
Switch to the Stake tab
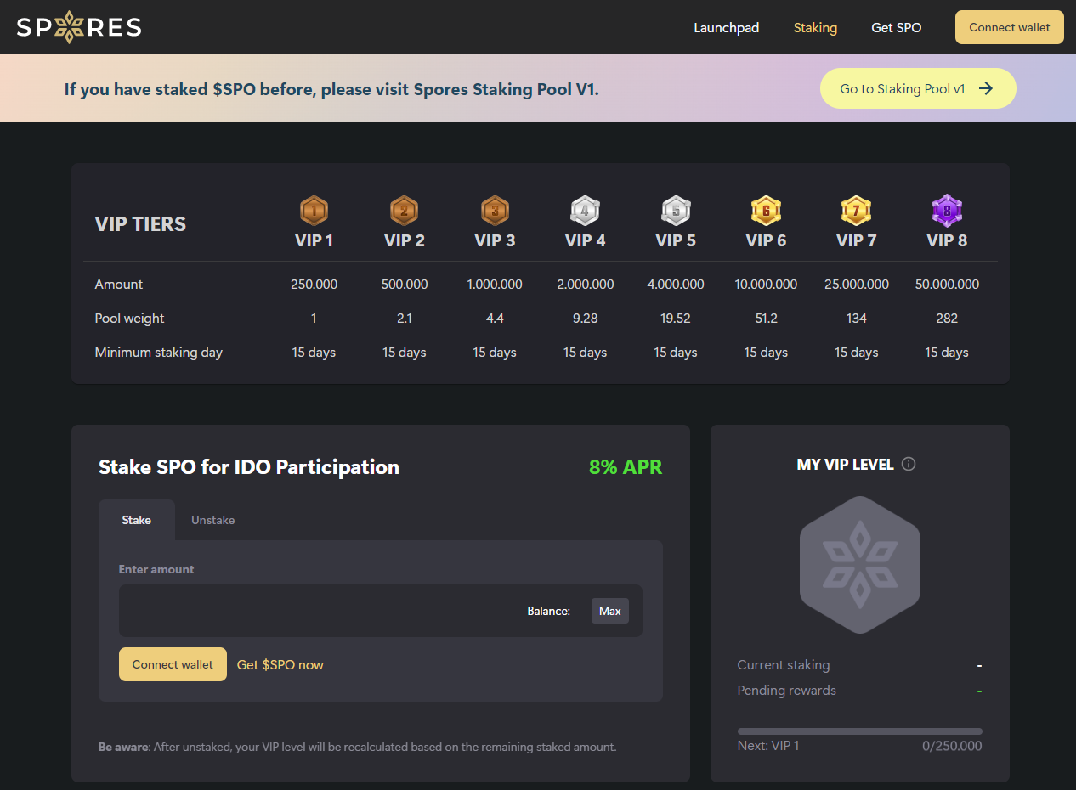pos(137,520)
